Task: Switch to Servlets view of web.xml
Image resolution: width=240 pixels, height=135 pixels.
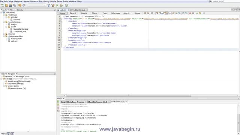Action: coord(84,13)
